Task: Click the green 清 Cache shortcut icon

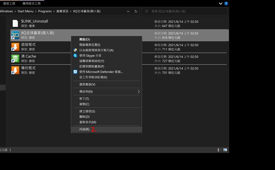Action: click(15, 59)
